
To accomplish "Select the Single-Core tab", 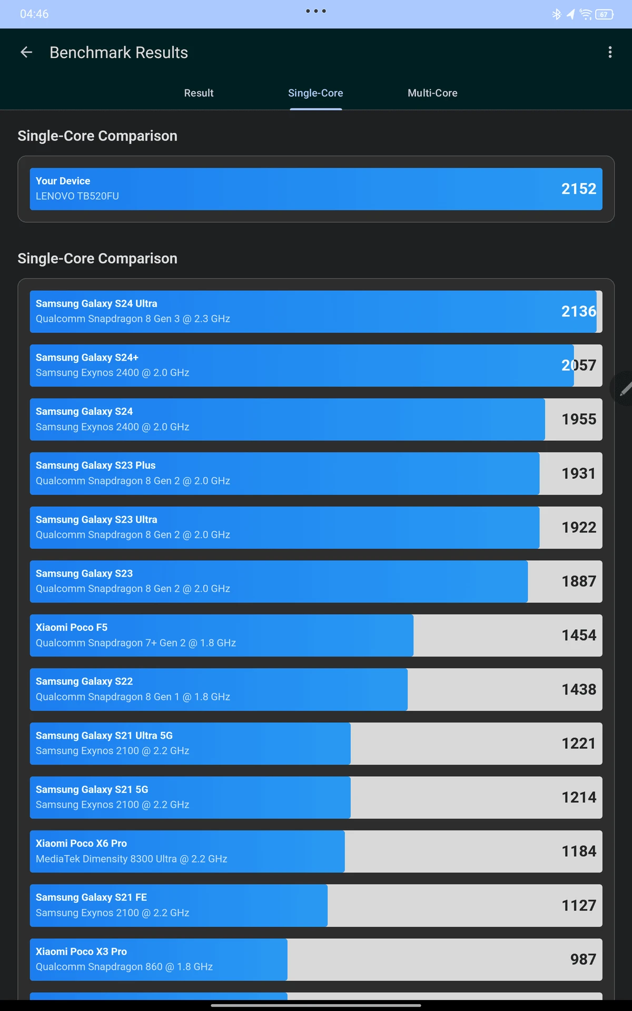I will pos(315,93).
